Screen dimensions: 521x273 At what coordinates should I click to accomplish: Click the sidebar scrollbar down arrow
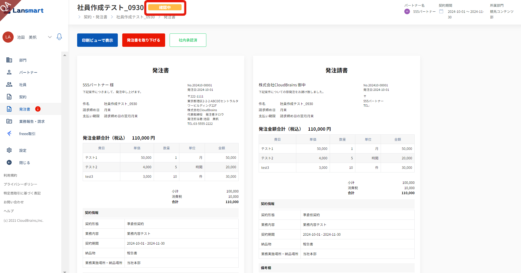(65, 272)
